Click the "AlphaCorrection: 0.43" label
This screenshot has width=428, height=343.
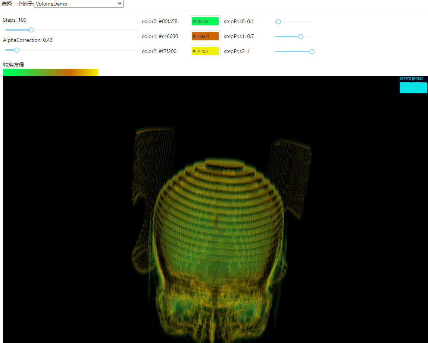click(x=28, y=40)
